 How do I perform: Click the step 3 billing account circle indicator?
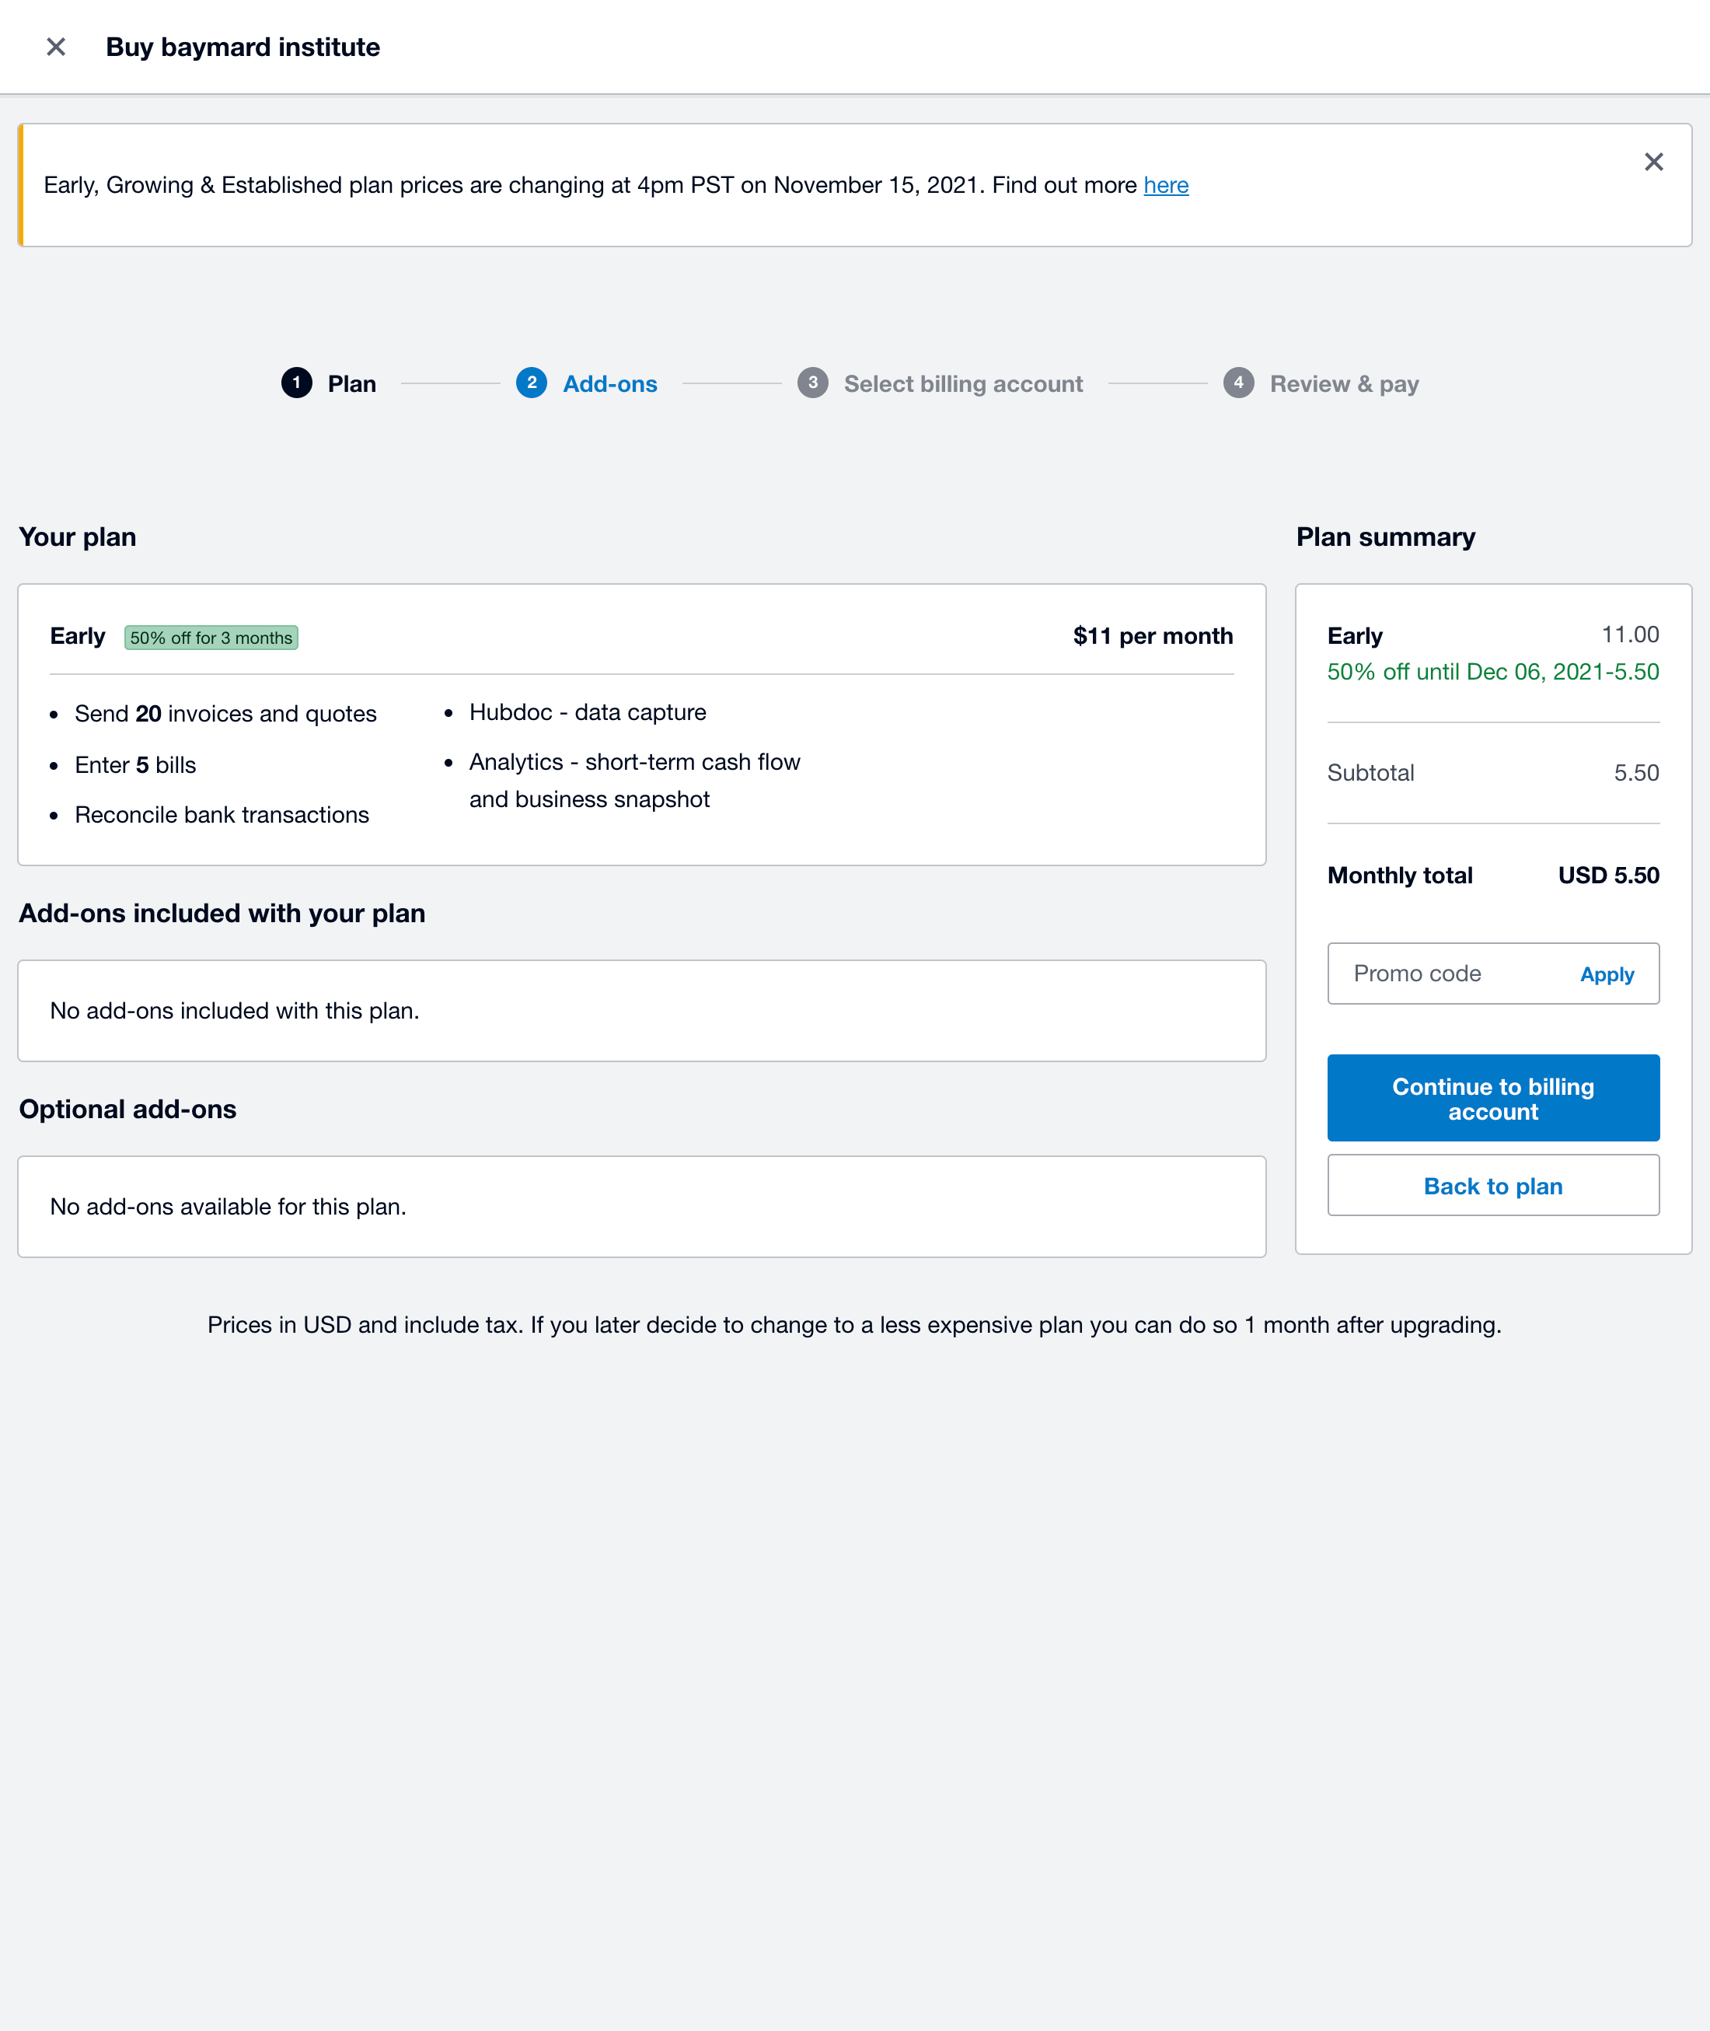pos(813,383)
